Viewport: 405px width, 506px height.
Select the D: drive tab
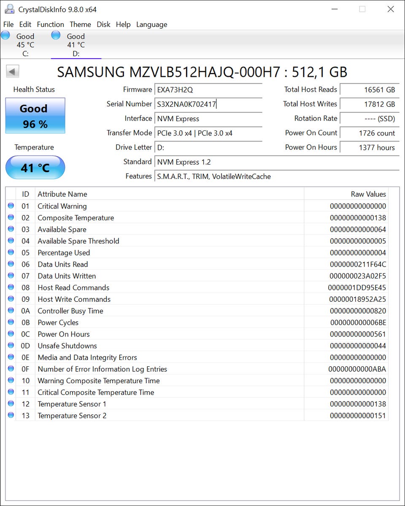[x=76, y=45]
